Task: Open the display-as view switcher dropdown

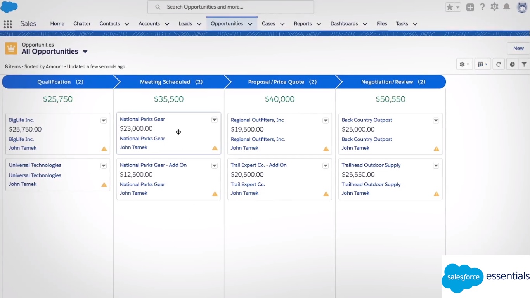Action: [482, 64]
